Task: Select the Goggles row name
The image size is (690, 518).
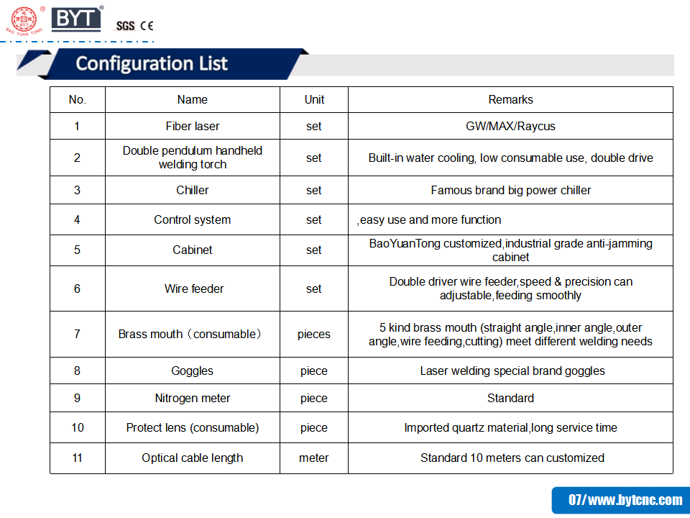Action: click(x=192, y=371)
